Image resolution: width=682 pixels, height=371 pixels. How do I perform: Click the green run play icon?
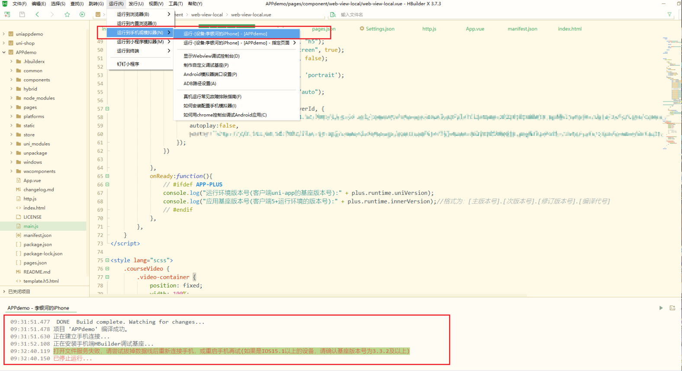tap(82, 14)
